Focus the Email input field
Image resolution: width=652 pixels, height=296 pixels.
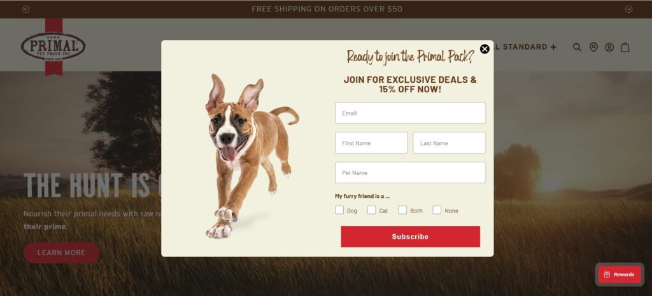click(411, 113)
